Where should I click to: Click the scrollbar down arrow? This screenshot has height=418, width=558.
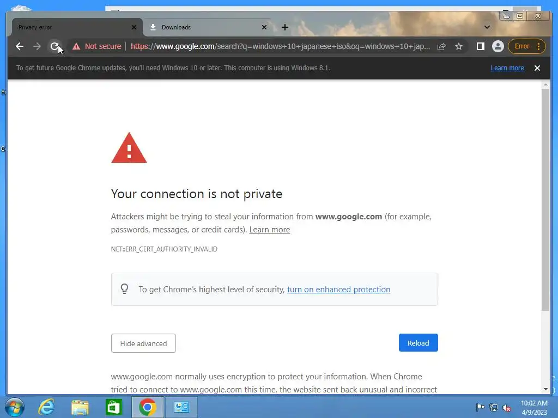(x=545, y=389)
